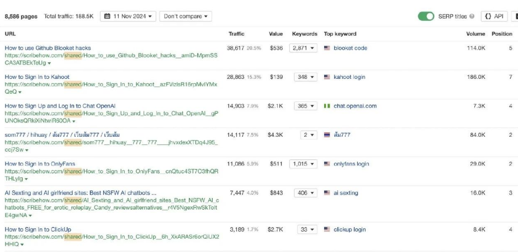This screenshot has height=252, width=518.
Task: Open the 348 keywords dropdown for Kahoot
Action: point(305,77)
